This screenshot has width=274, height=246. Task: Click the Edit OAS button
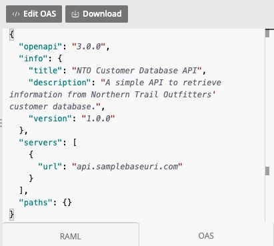click(34, 14)
